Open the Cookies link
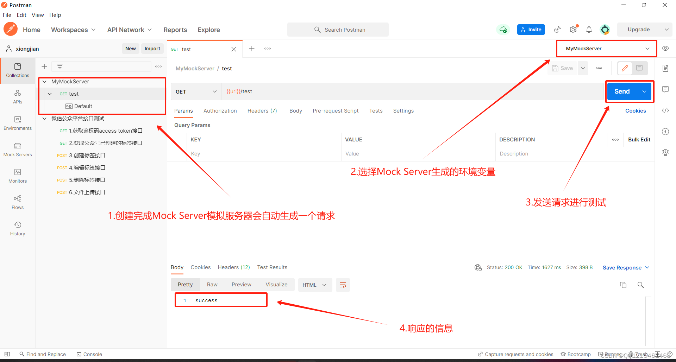This screenshot has height=362, width=676. tap(636, 110)
